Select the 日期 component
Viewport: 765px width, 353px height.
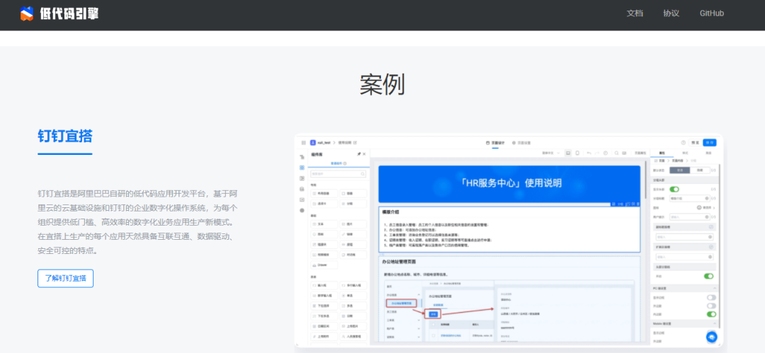(x=353, y=316)
